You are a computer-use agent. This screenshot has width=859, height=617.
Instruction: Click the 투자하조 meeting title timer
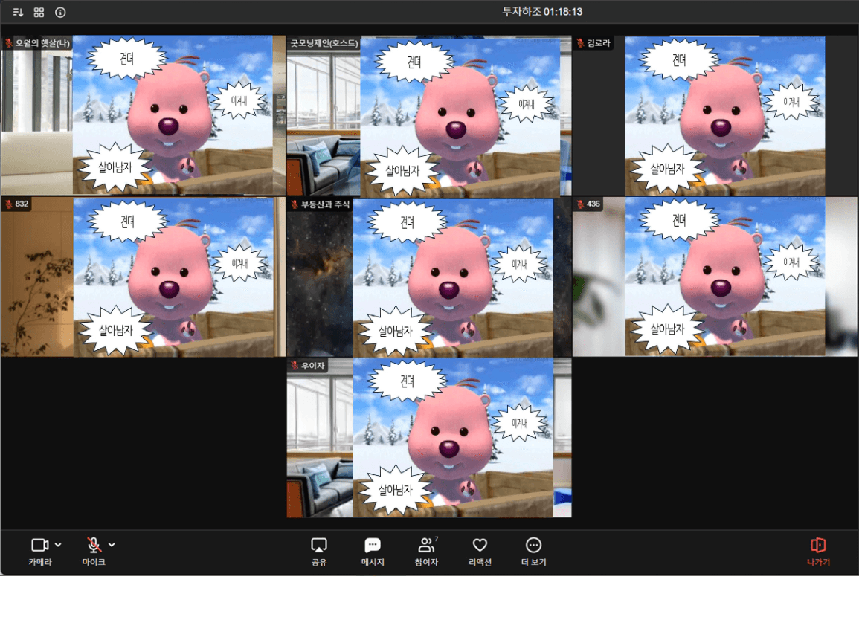541,12
